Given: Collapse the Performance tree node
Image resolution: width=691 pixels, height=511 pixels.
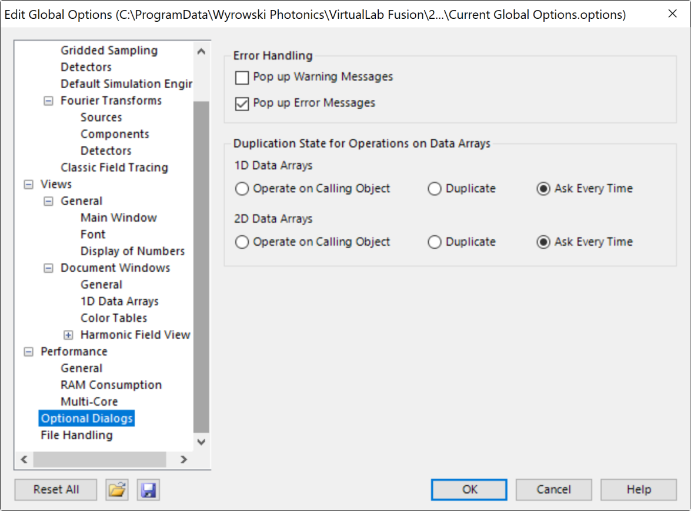Looking at the screenshot, I should [x=29, y=352].
